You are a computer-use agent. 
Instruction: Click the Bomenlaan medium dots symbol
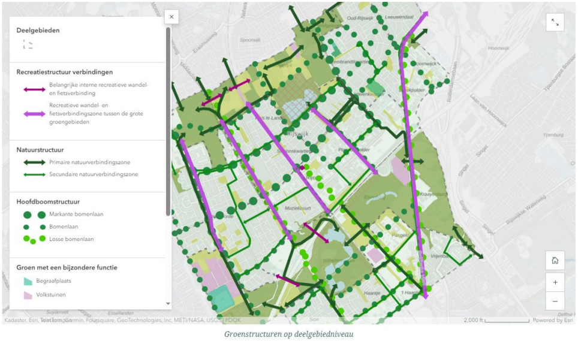(34, 227)
